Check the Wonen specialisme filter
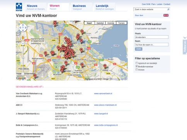Screen dimensions: 187x140 point(137,70)
